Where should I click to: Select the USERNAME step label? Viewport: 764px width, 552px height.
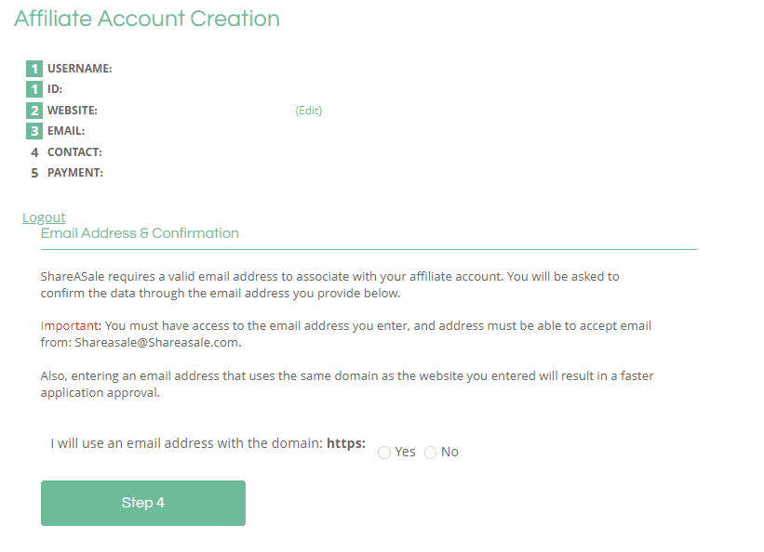coord(82,68)
